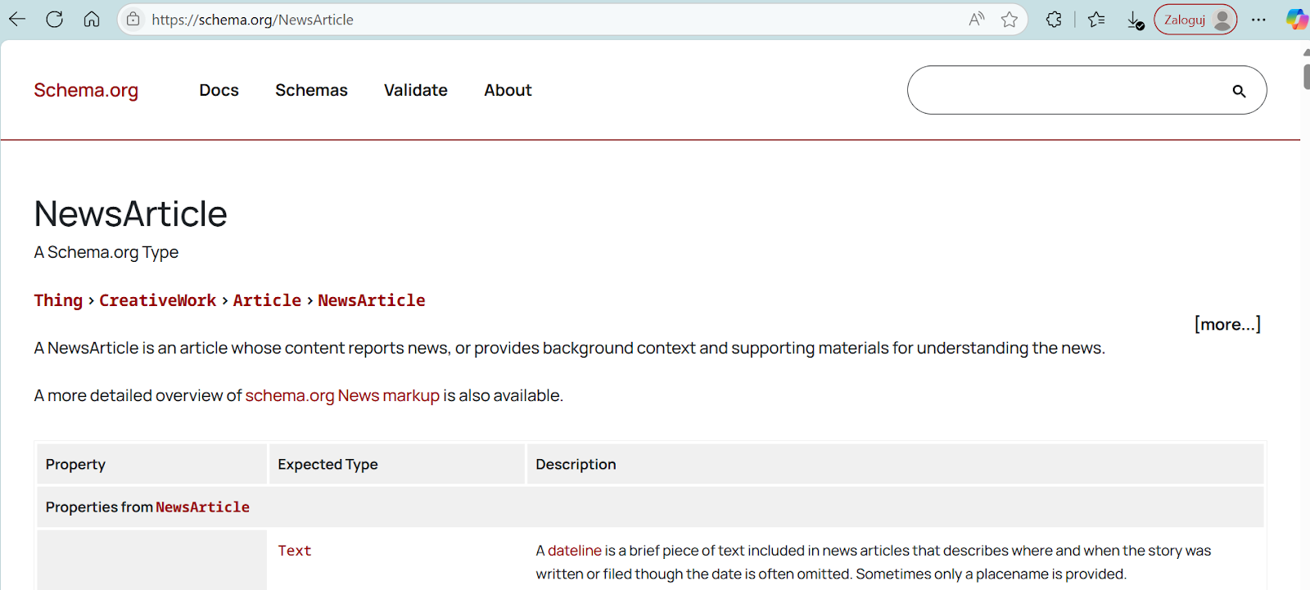Follow the NewsArticle breadcrumb link
The image size is (1310, 590).
pyautogui.click(x=372, y=300)
